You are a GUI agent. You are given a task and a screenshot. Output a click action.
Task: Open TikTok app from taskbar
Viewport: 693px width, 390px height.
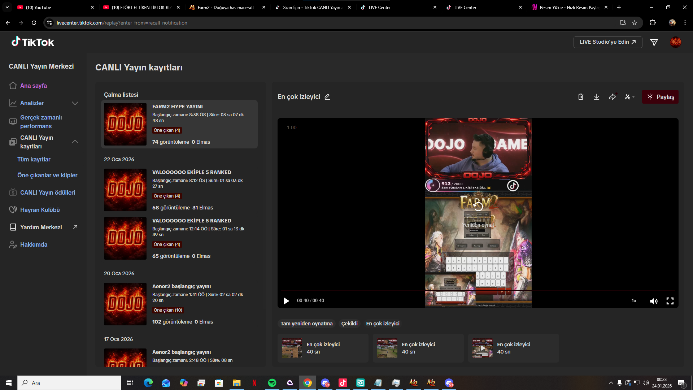pyautogui.click(x=343, y=383)
